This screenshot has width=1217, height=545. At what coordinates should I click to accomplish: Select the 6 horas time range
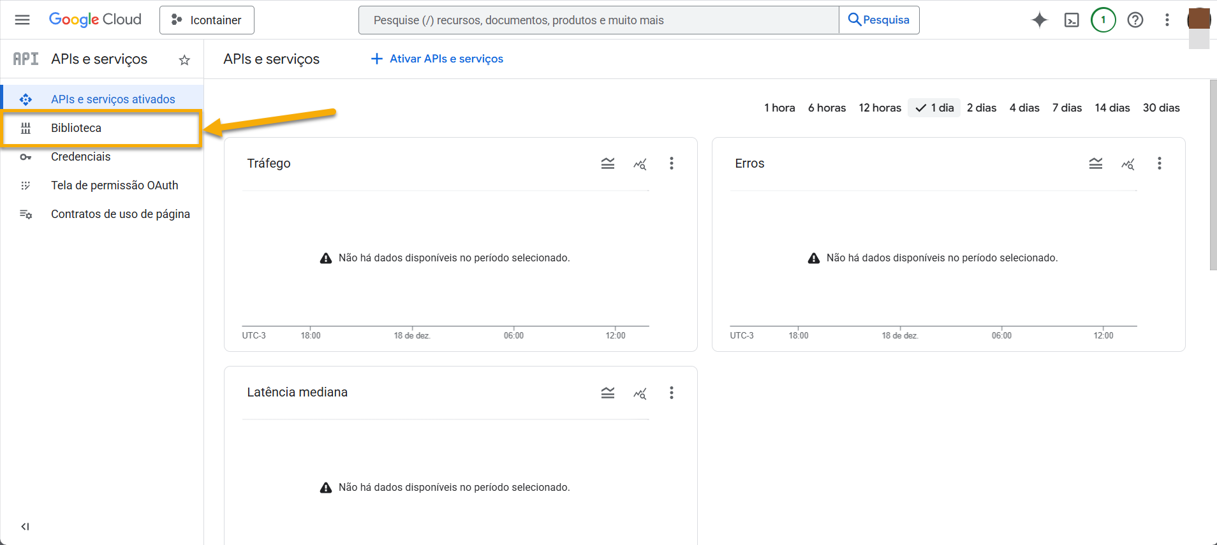pyautogui.click(x=827, y=108)
